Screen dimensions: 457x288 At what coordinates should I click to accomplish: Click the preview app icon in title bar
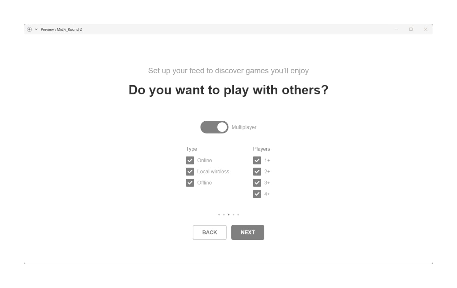pyautogui.click(x=29, y=29)
